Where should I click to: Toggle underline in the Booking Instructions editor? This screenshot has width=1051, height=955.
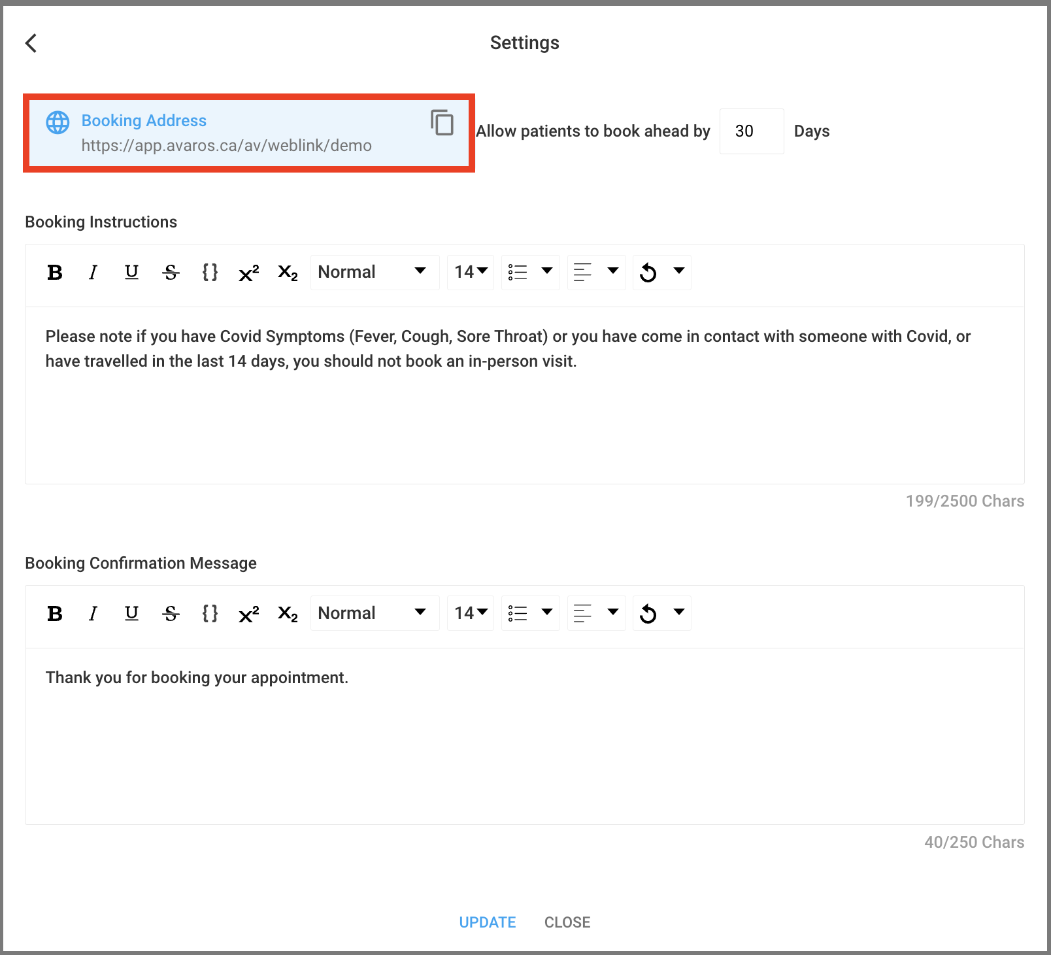pyautogui.click(x=131, y=273)
